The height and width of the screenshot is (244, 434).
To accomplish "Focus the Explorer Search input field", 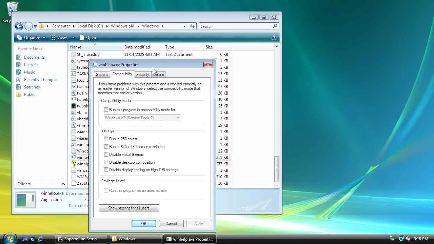I will pyautogui.click(x=236, y=26).
